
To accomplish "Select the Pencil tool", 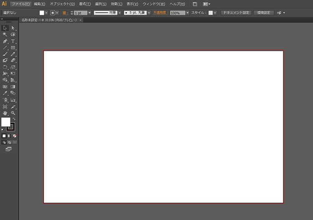I will (x=13, y=54).
